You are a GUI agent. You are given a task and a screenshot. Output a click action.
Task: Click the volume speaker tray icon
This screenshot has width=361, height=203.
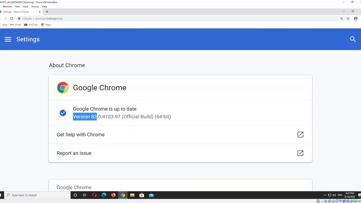point(334,195)
